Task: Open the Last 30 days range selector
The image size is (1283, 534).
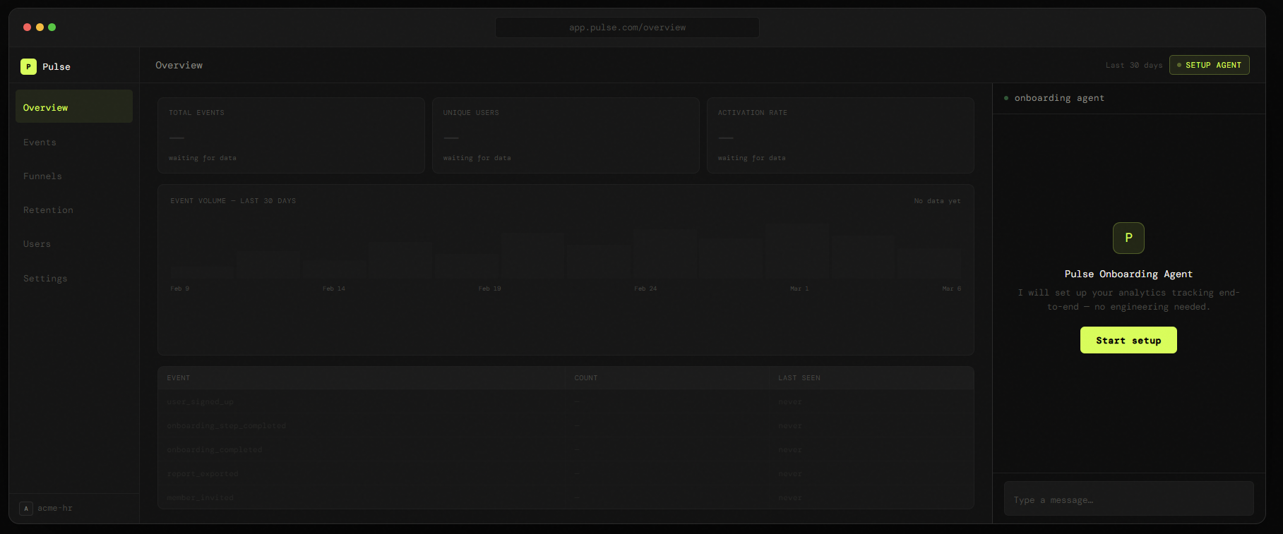Action: pyautogui.click(x=1134, y=65)
